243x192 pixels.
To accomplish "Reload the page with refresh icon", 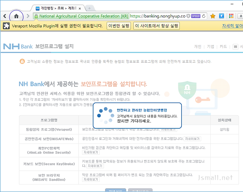I will click(204, 16).
